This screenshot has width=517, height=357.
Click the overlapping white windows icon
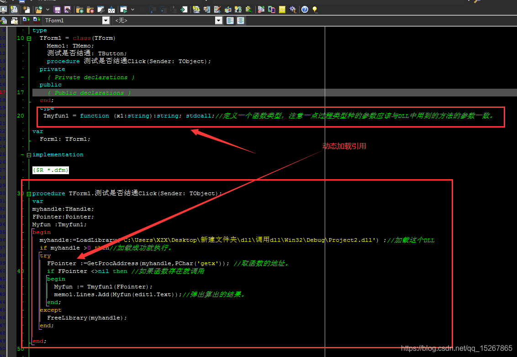tap(14, 21)
